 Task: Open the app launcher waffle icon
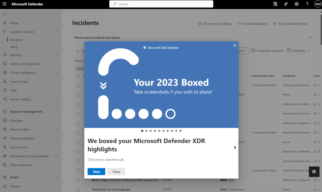click(5, 4)
